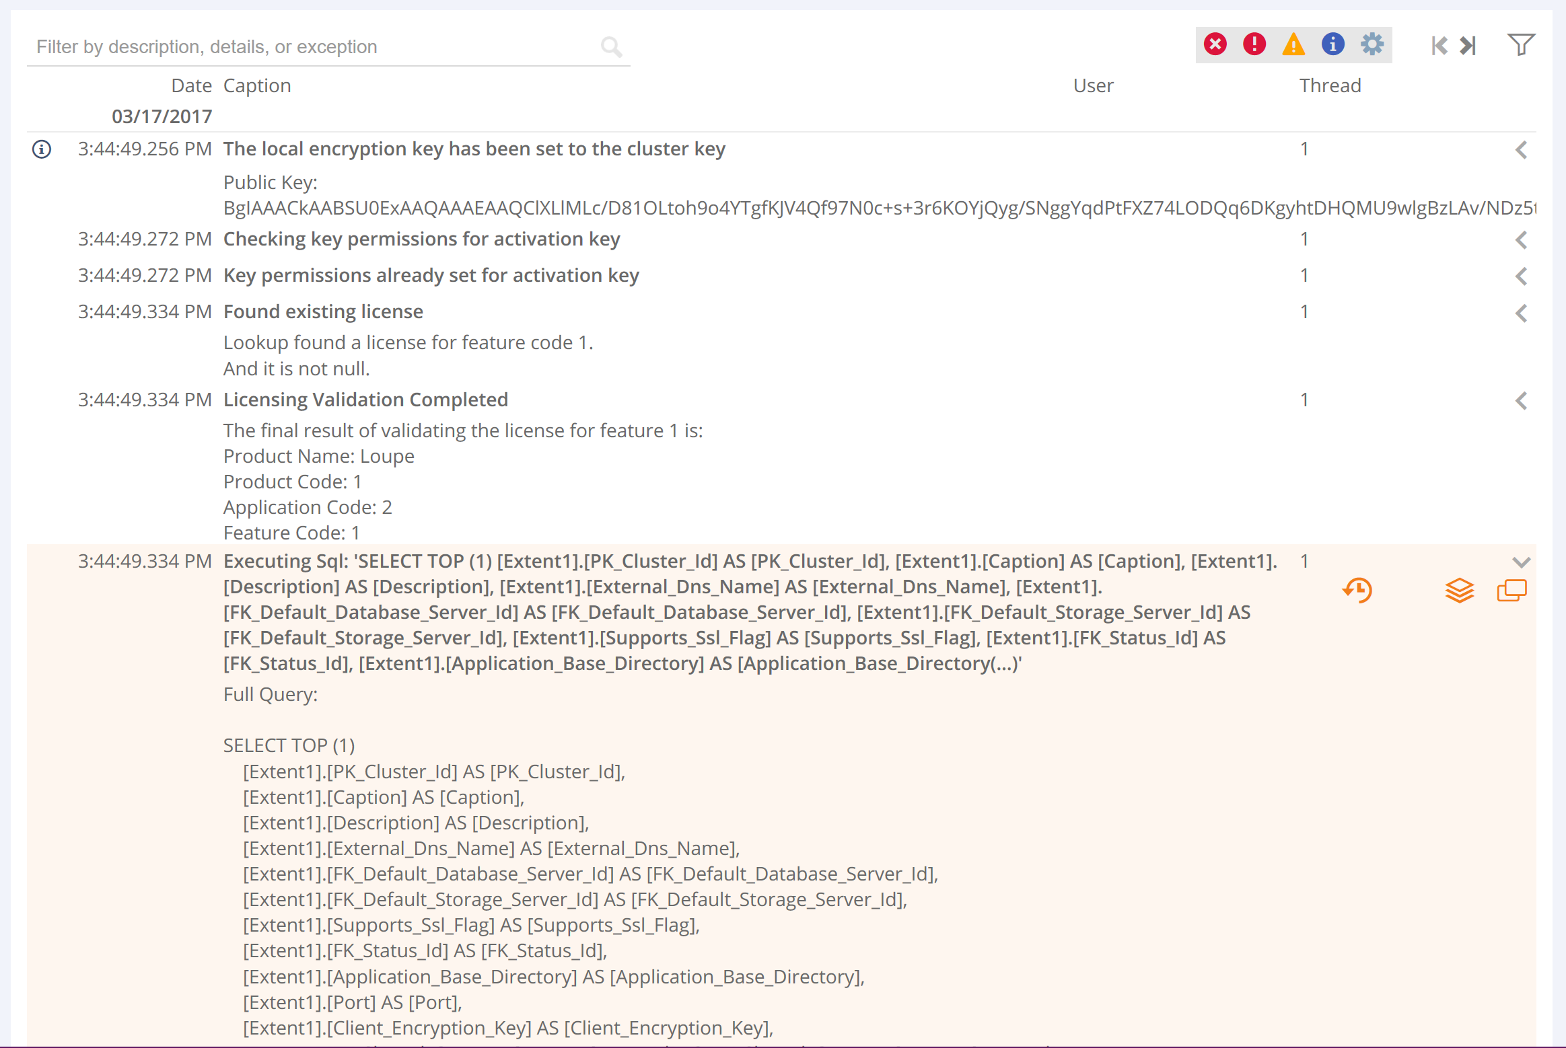Toggle the critical severity filter icon
The image size is (1566, 1048).
pyautogui.click(x=1215, y=45)
